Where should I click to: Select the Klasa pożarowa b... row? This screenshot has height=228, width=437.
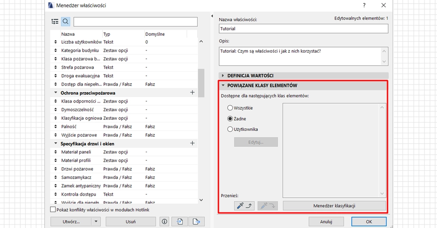[x=124, y=59]
